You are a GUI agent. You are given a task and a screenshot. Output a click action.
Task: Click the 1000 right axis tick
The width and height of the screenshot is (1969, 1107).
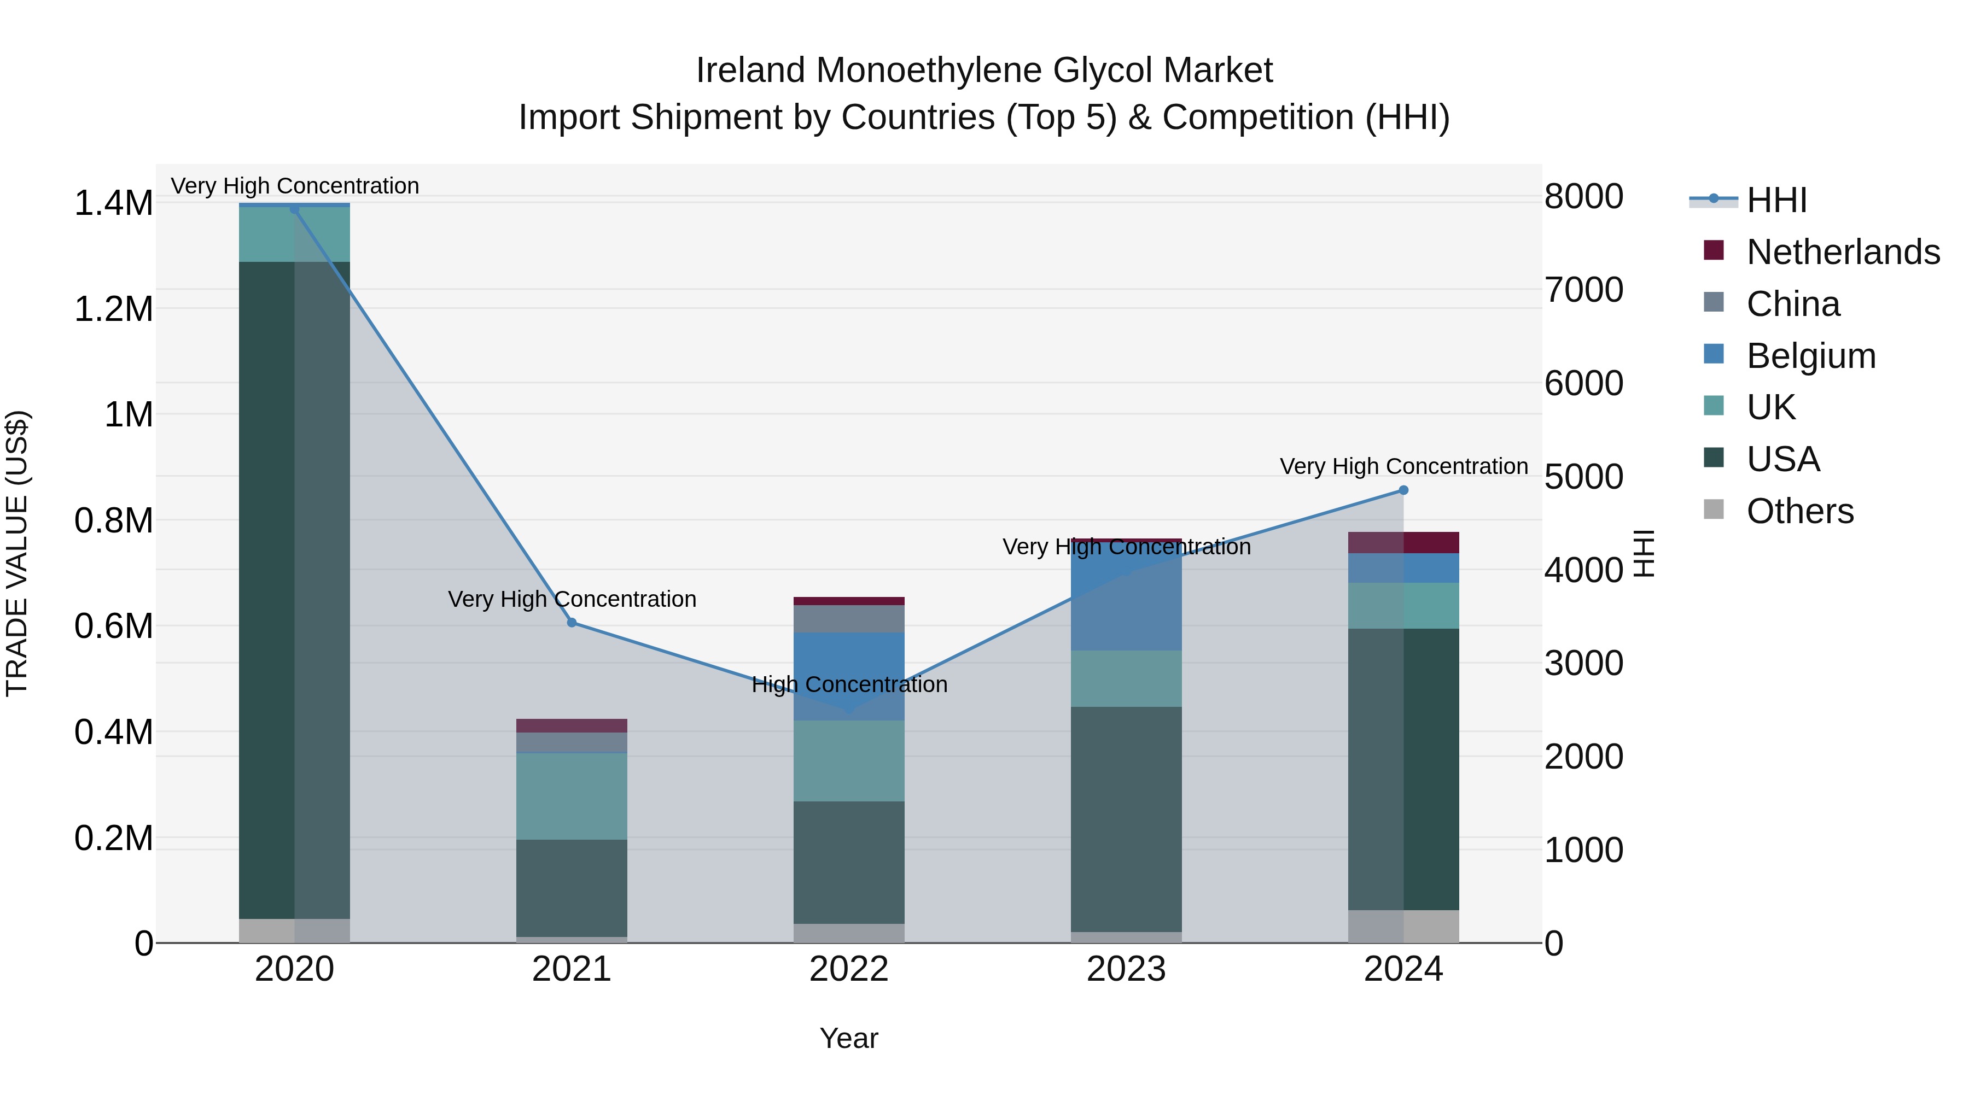point(1584,850)
